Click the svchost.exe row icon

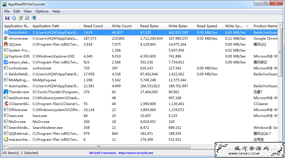pyautogui.click(x=6, y=68)
